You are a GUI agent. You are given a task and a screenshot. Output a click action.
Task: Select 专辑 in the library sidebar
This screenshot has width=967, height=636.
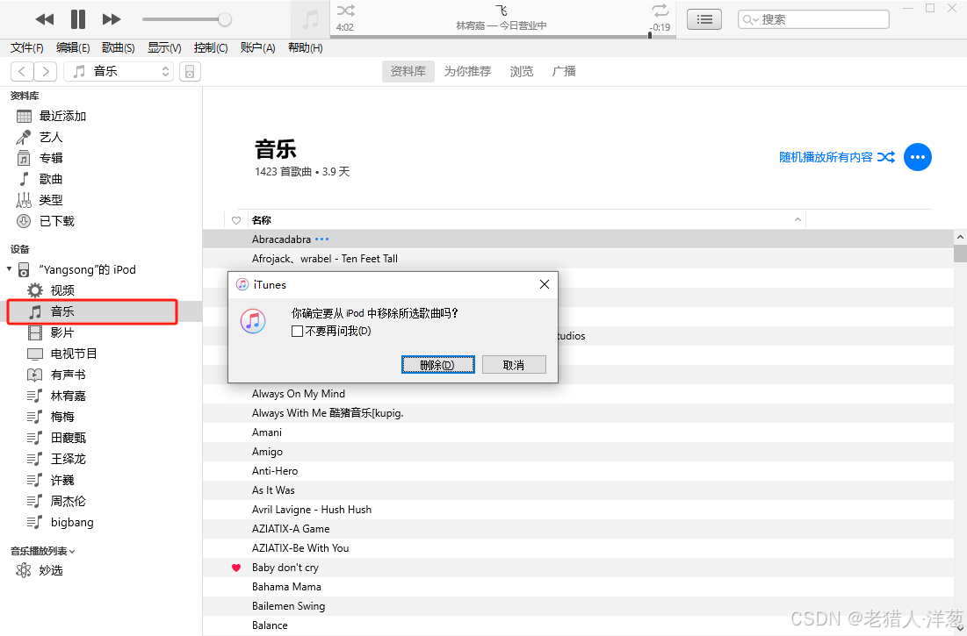tap(51, 158)
